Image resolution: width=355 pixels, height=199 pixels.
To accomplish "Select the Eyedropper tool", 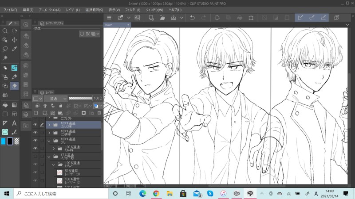I will tap(14, 49).
